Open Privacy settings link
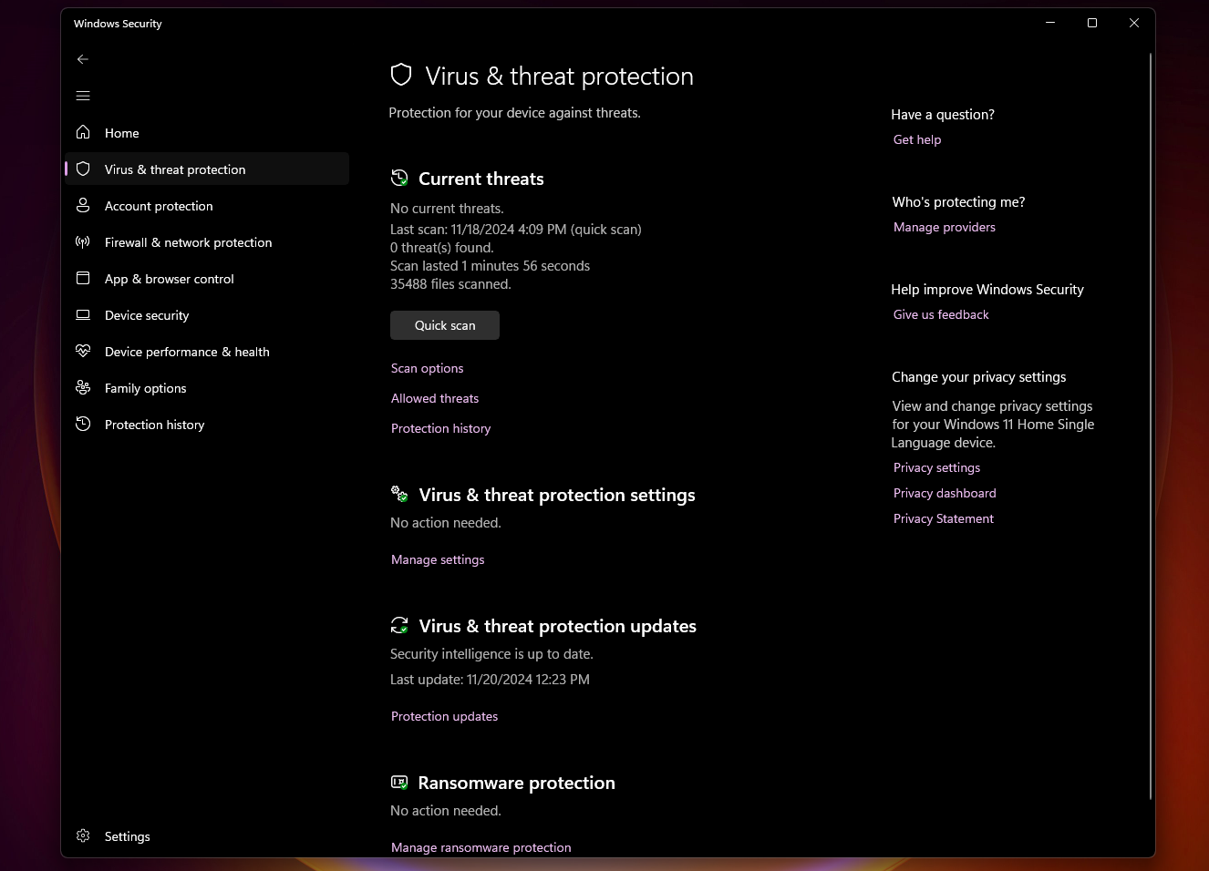The width and height of the screenshot is (1209, 871). pos(937,467)
